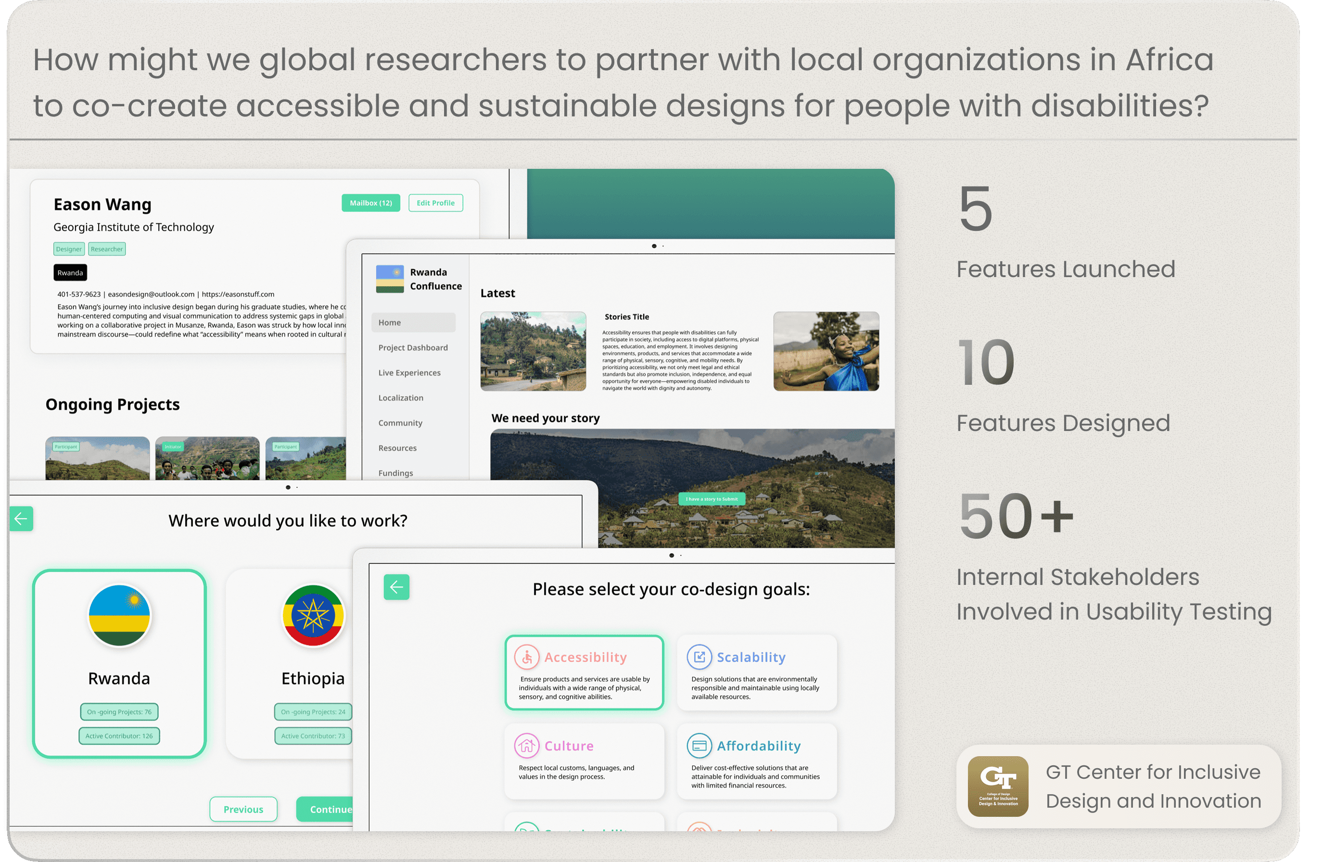Click the Affordability card icon

click(x=700, y=746)
